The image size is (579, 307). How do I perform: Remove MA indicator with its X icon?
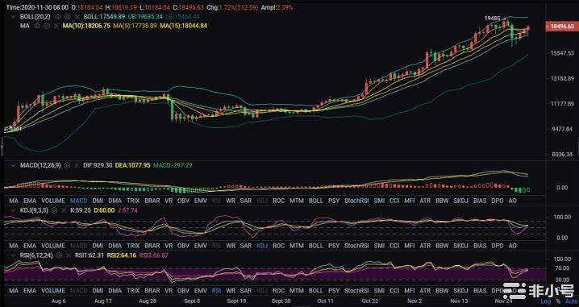pyautogui.click(x=56, y=26)
